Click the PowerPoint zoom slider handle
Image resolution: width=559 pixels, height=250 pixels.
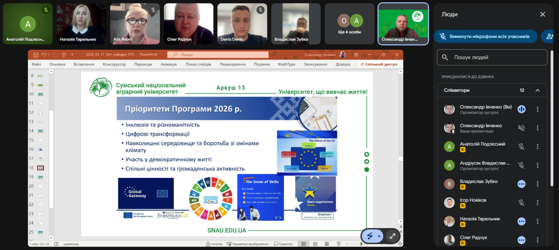pyautogui.click(x=360, y=244)
